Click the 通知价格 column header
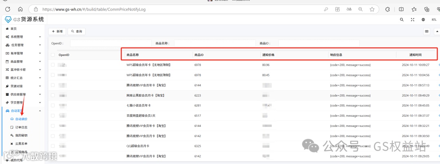 [268, 55]
